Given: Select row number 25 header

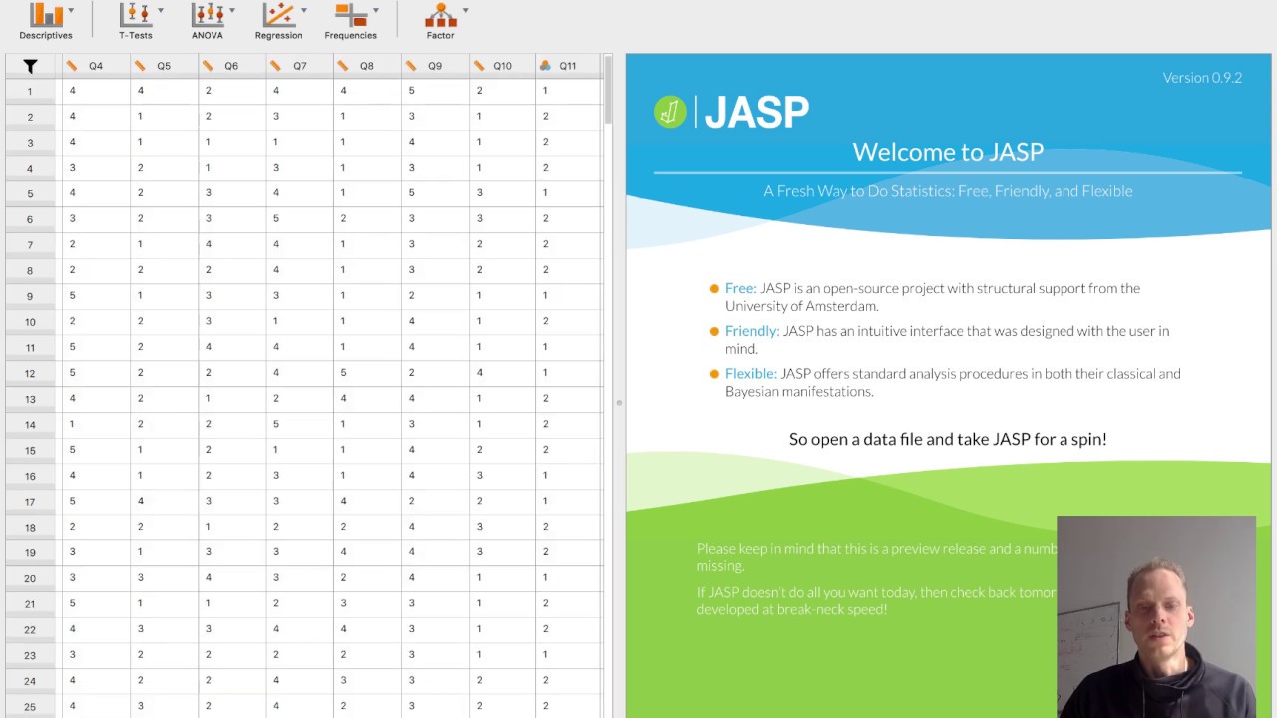Looking at the screenshot, I should point(30,706).
